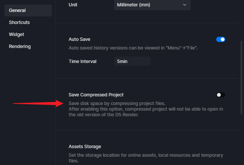Screen dimensions: 244x165
Task: Enable Save Compressed Project switch
Action: click(x=220, y=95)
